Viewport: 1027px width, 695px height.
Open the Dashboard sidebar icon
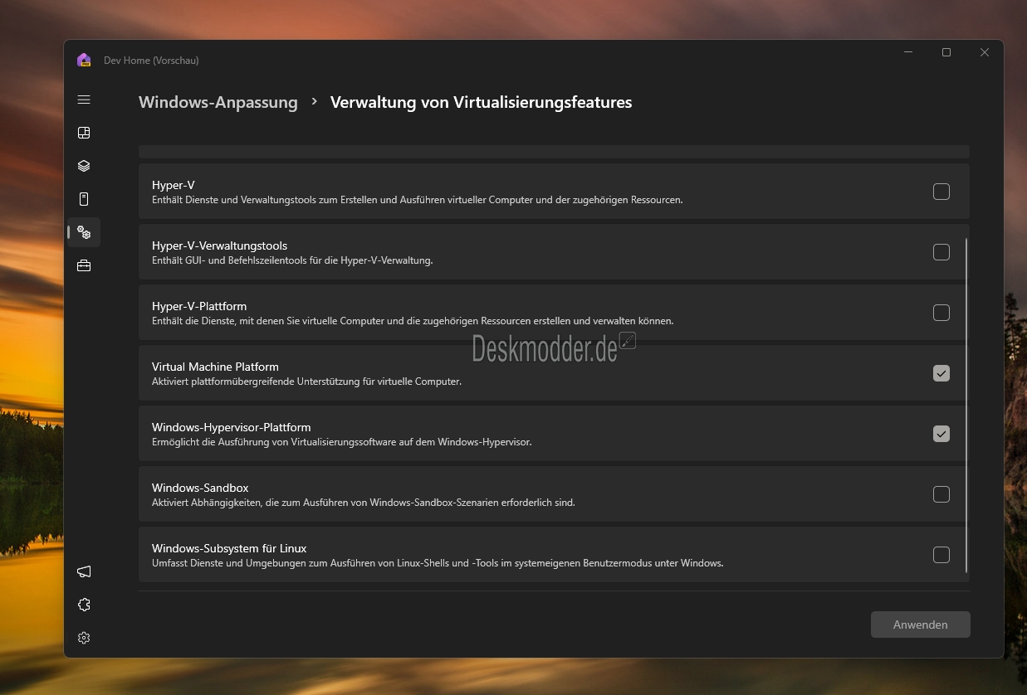point(84,133)
